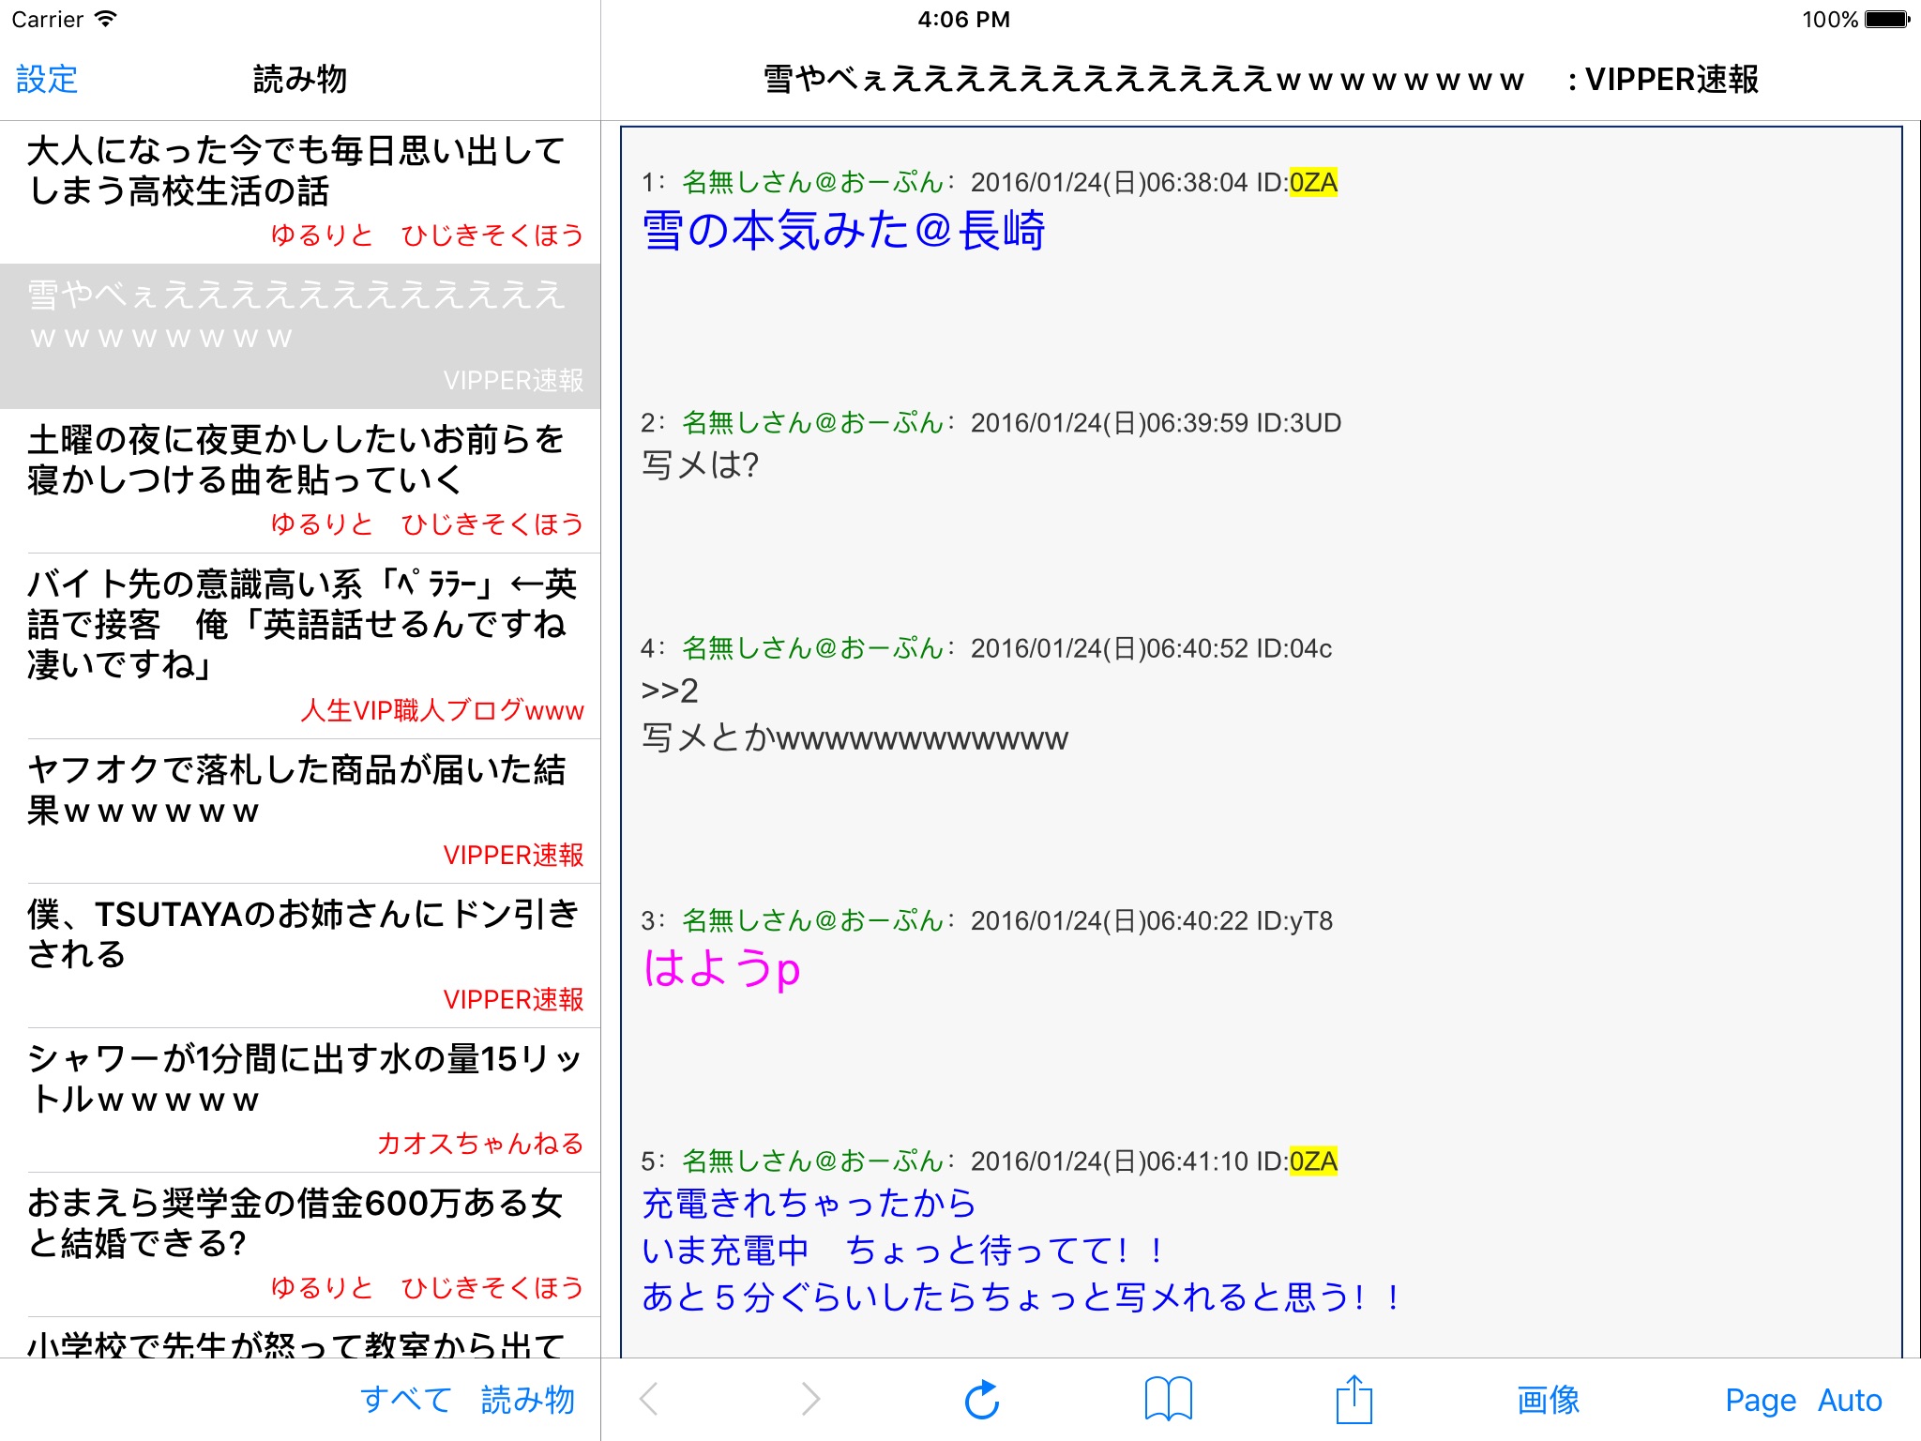This screenshot has height=1441, width=1921.
Task: Switch to the 読み物 tab
Action: [x=527, y=1400]
